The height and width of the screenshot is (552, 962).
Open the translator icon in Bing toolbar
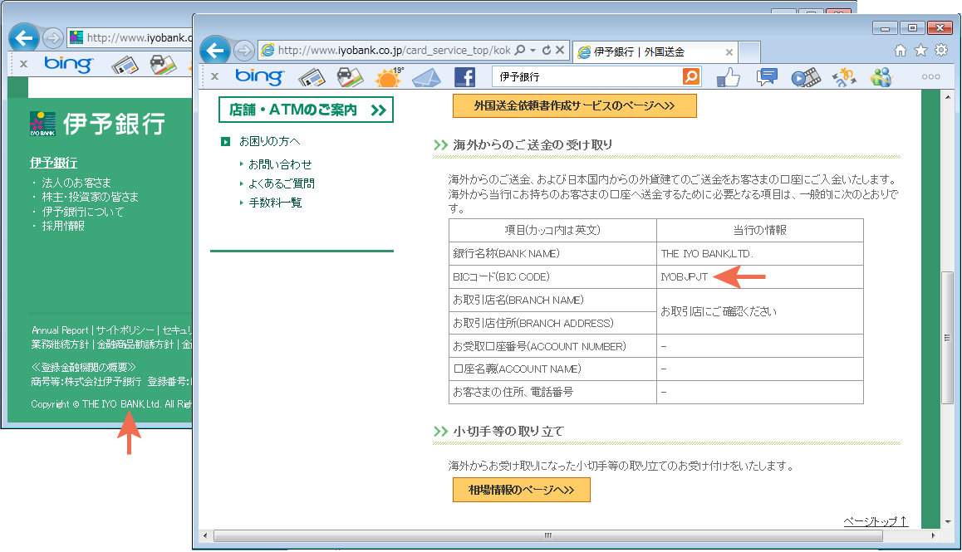[844, 77]
